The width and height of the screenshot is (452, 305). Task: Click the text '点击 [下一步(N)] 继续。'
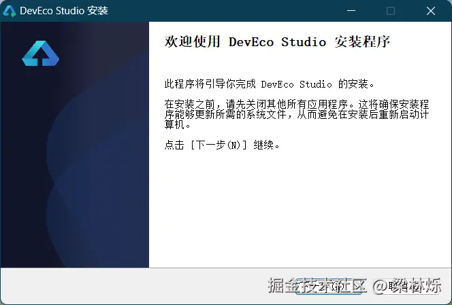pyautogui.click(x=222, y=145)
